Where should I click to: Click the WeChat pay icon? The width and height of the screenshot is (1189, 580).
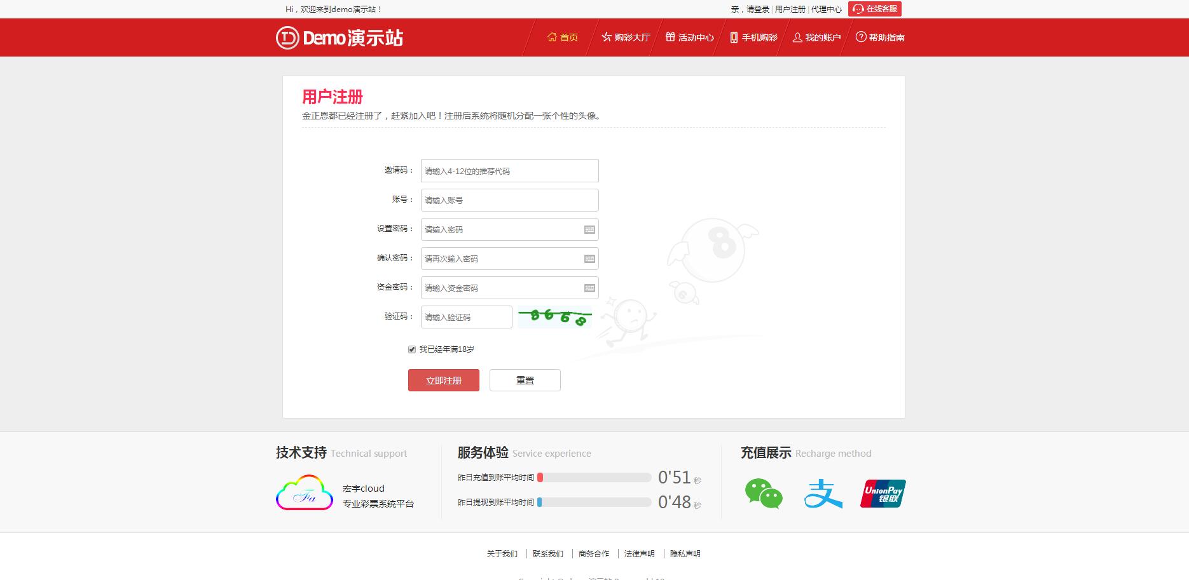point(764,494)
